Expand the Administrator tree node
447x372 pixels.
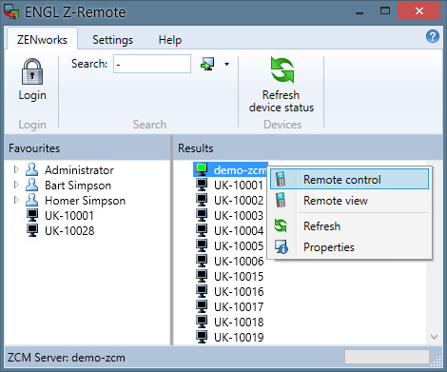16,169
